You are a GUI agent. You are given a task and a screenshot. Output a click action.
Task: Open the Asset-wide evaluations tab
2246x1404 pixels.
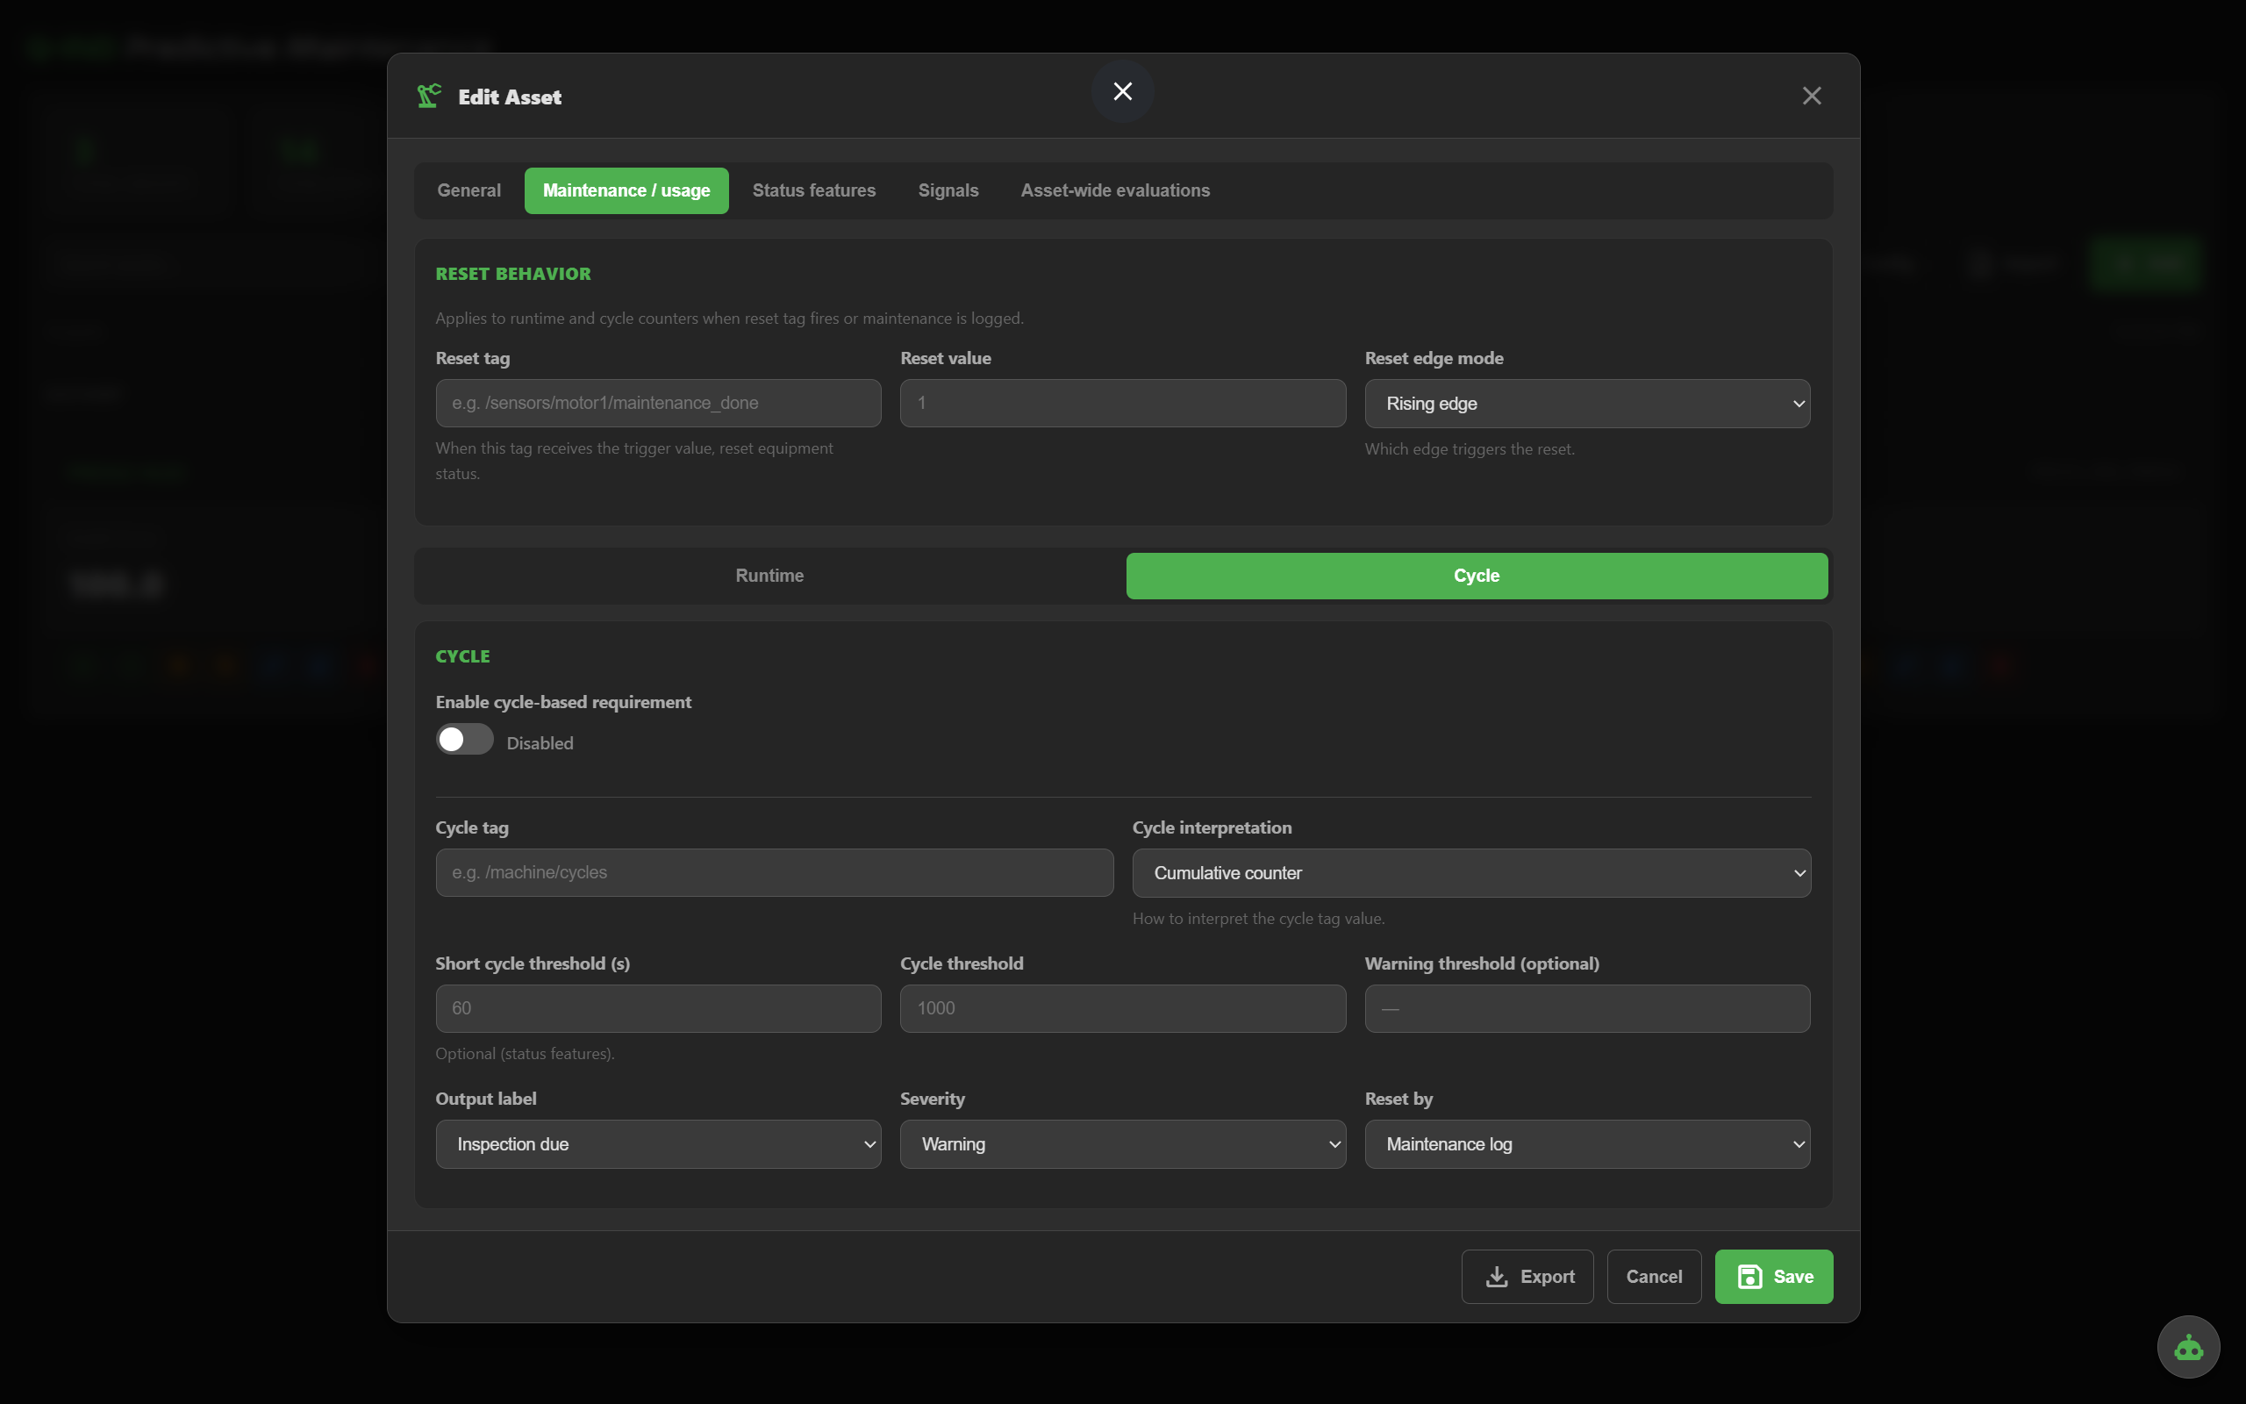(1114, 190)
